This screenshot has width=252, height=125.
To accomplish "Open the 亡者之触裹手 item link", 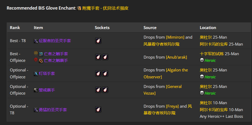I will (x=56, y=61).
